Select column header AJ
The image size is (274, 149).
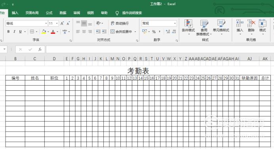[x=249, y=59]
